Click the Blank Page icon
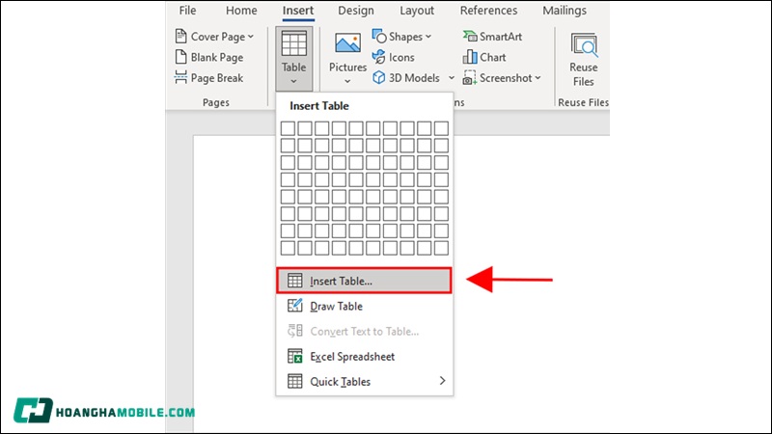Viewport: 772px width, 434px height. [181, 57]
